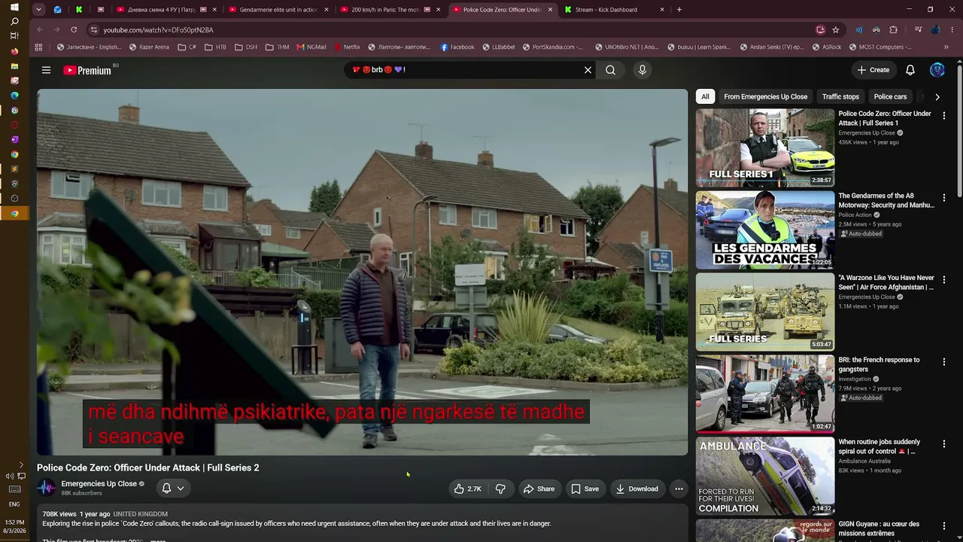Open Emergencies Up Close channel avatar

[47, 488]
